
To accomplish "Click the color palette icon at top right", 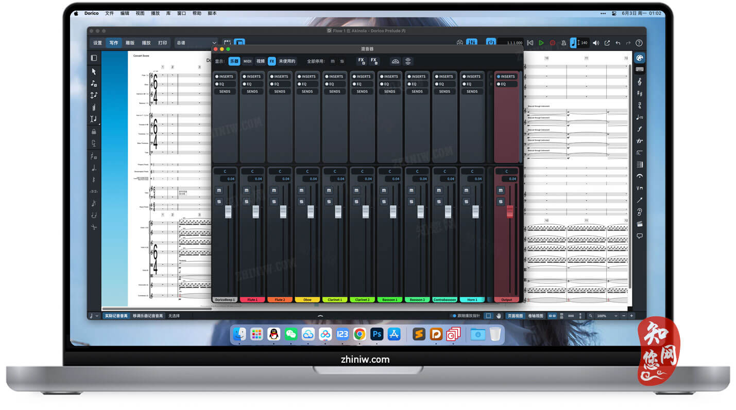I will point(639,58).
